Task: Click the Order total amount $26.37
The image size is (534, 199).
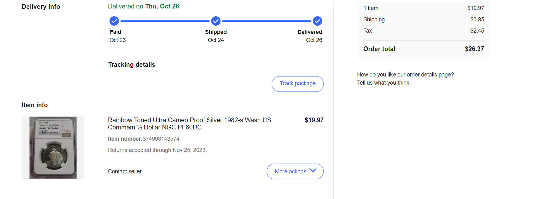Action: coord(474,49)
